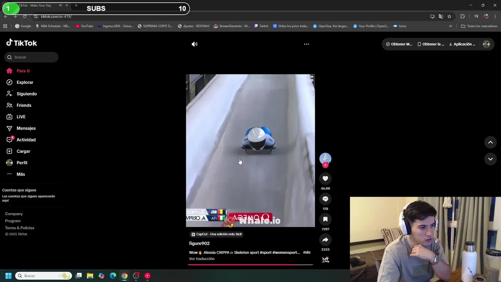
Task: Close the TikTok - Make Your Day tab
Action: 67,5
